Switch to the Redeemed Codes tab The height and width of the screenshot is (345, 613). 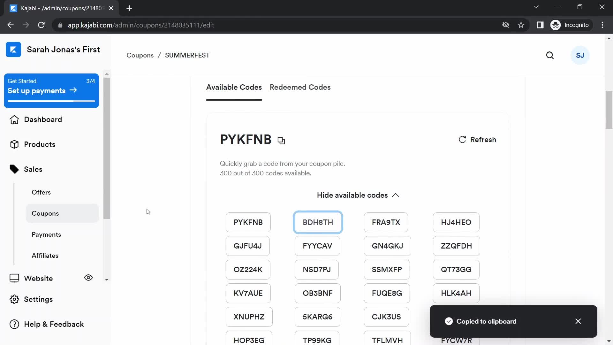pyautogui.click(x=300, y=87)
